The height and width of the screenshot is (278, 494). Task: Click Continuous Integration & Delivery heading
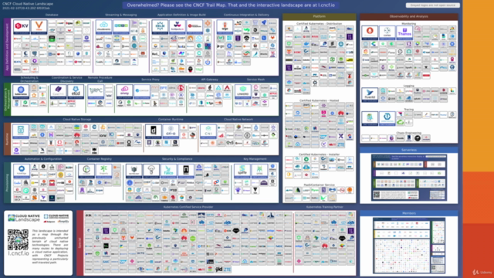click(246, 15)
